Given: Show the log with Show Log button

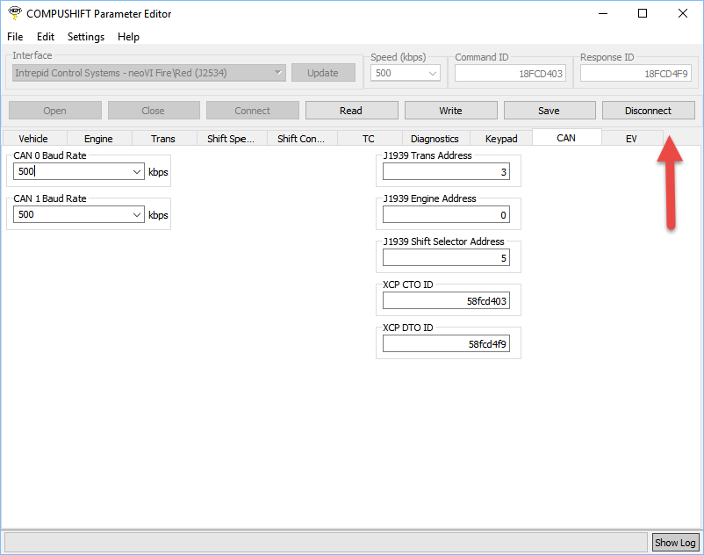Looking at the screenshot, I should tap(675, 543).
